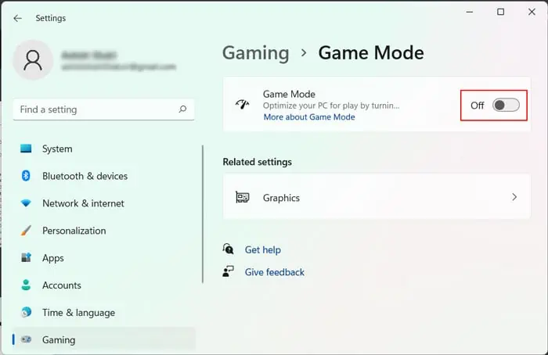
Task: Click the Apps icon in sidebar
Action: (26, 257)
